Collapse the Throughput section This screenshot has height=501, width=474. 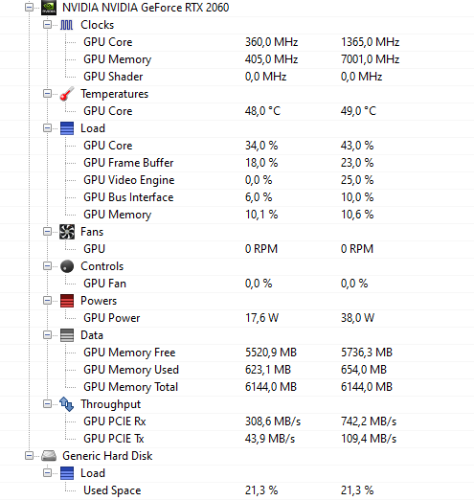coord(47,404)
